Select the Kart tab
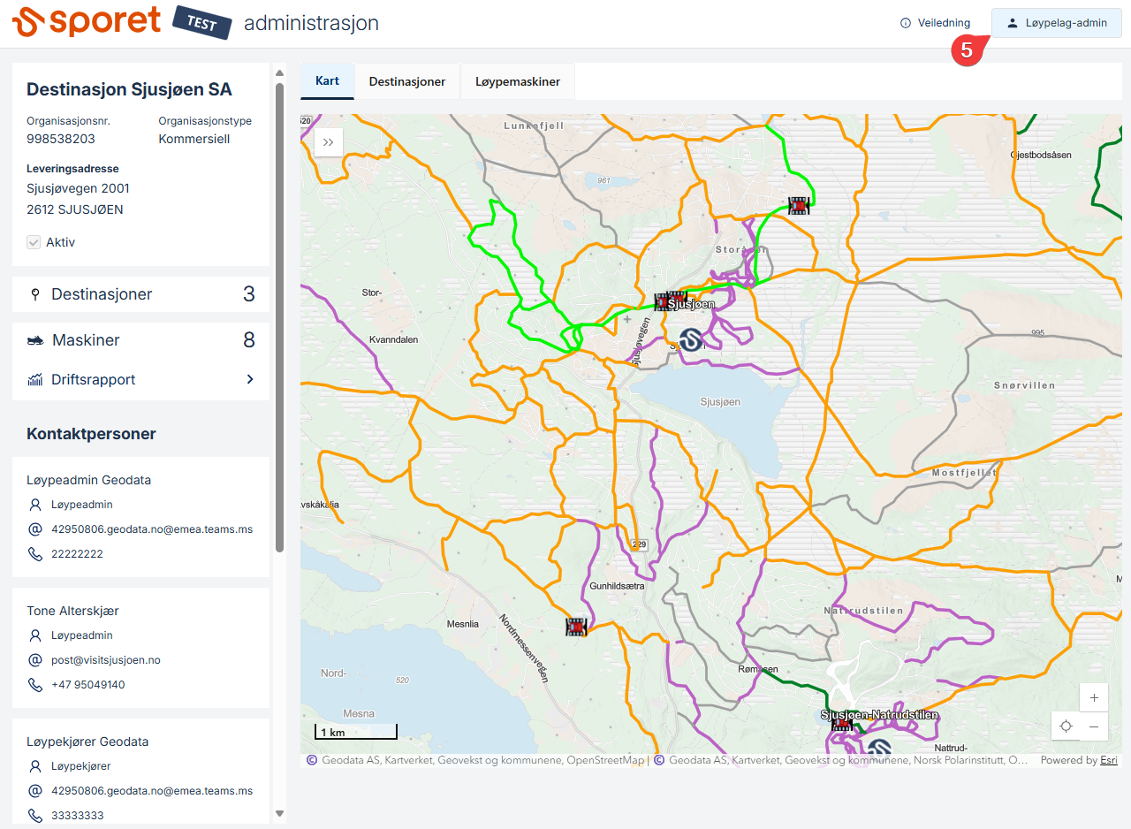 [327, 81]
